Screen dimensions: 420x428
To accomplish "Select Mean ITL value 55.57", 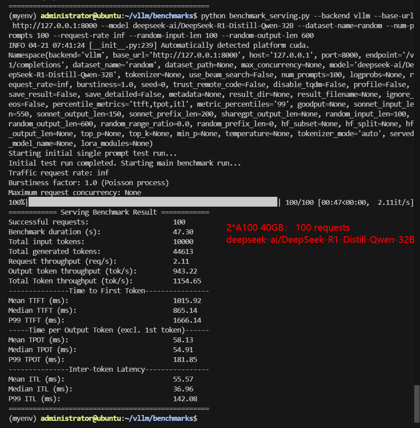I will click(x=183, y=379).
